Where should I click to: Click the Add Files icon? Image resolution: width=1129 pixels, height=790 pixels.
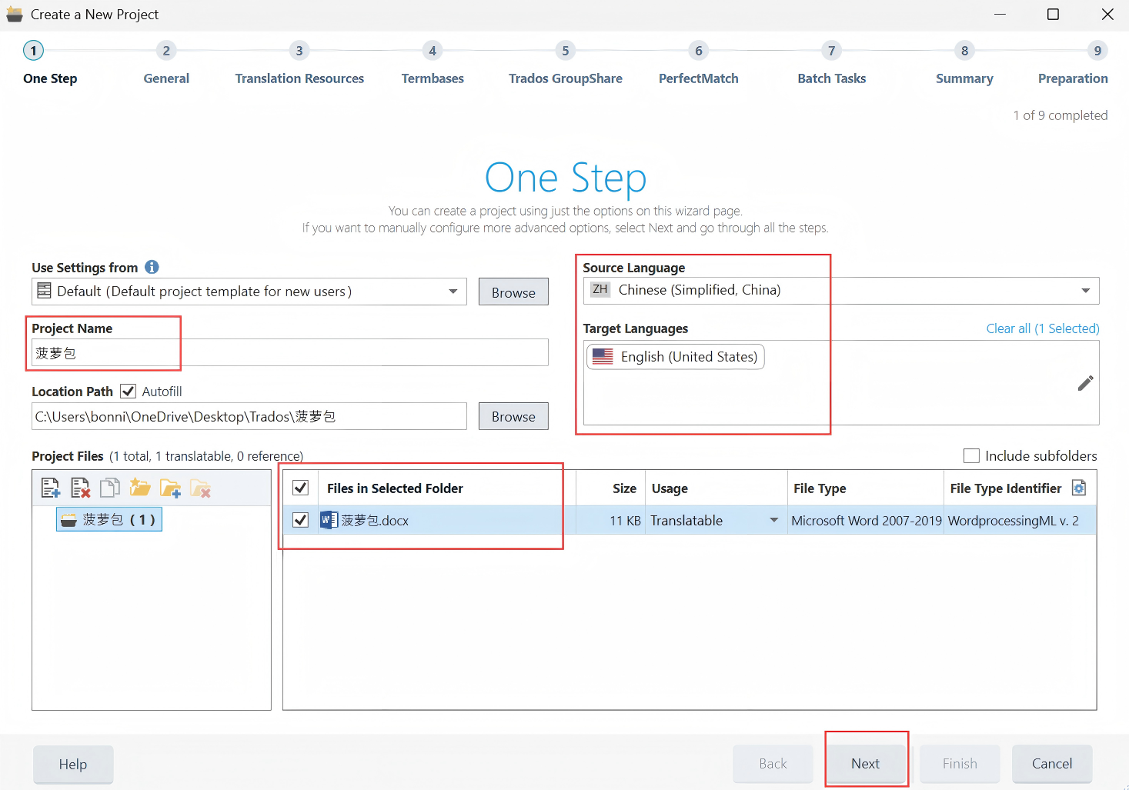(51, 488)
